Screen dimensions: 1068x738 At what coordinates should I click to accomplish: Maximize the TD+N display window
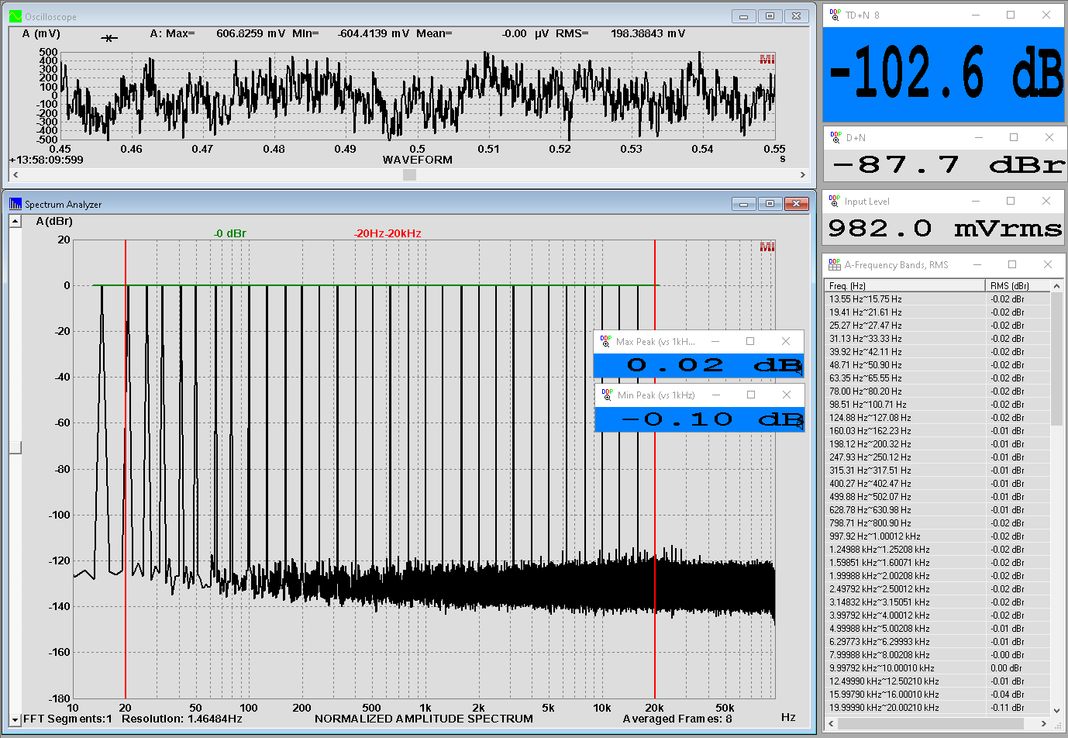(1011, 15)
